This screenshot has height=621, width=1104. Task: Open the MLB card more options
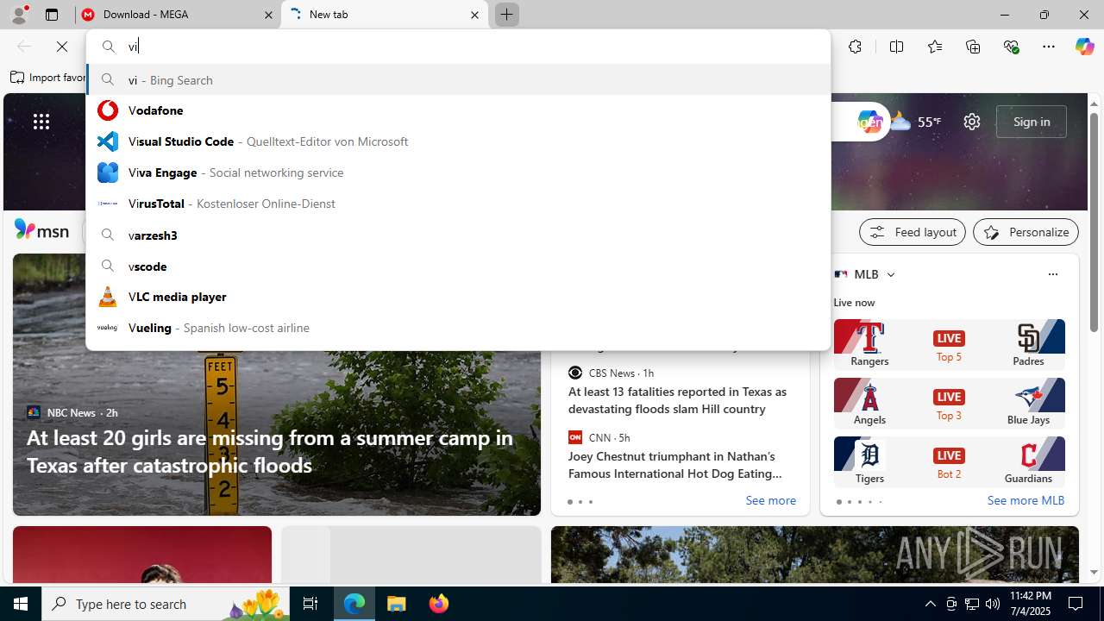(x=1052, y=274)
